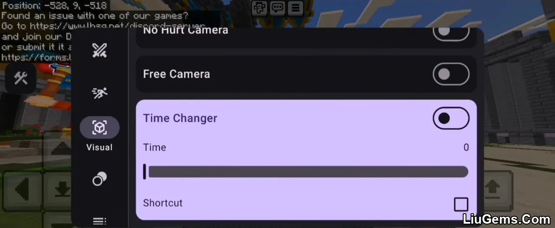Click the wrench and hammer tools button

click(x=20, y=78)
